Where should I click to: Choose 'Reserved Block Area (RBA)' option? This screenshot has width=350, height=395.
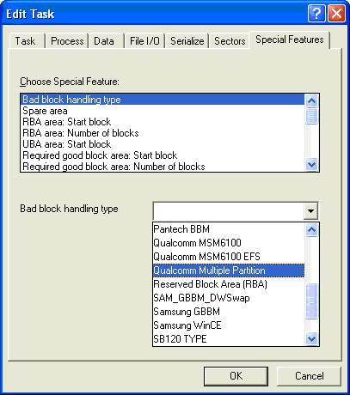click(229, 284)
